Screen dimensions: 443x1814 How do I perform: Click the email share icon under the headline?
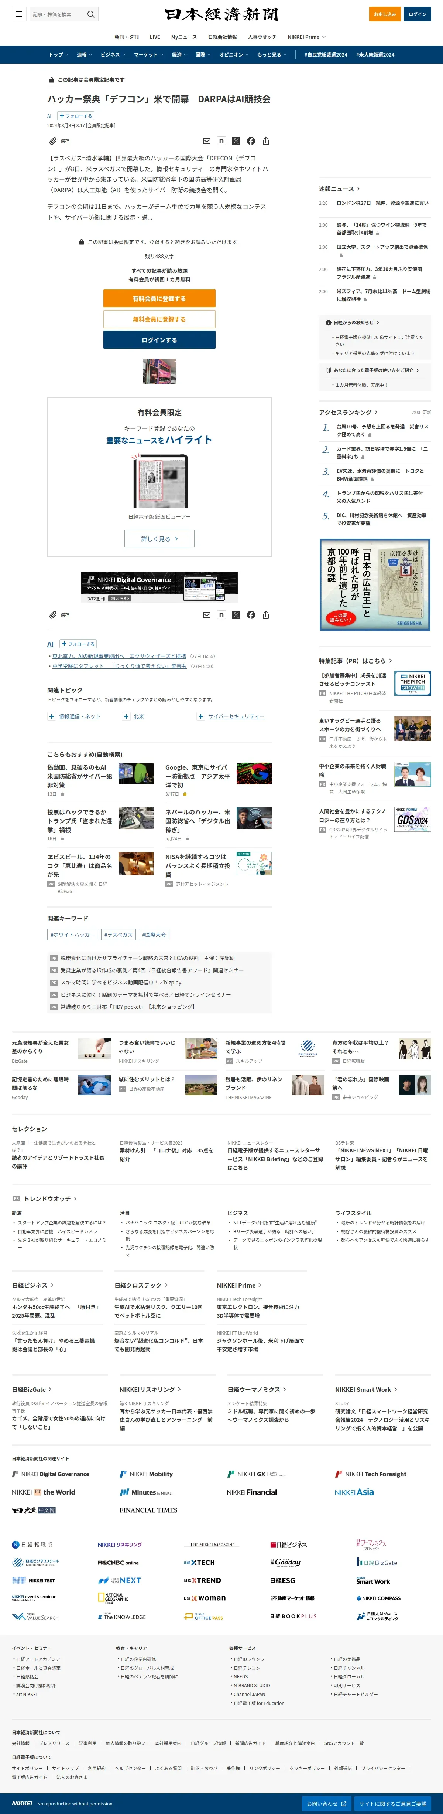[207, 141]
